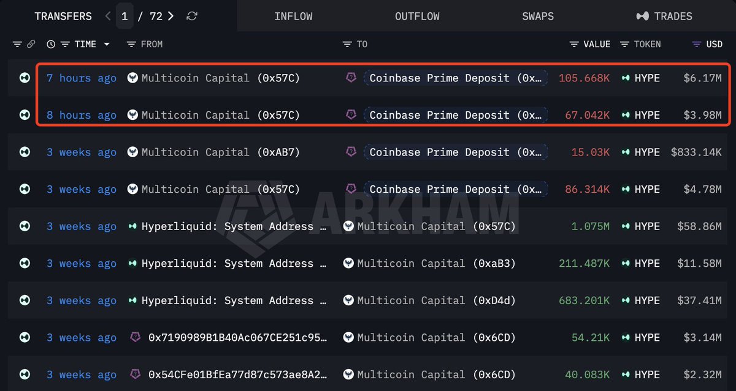Click Multicoin Capital logo in 8 hours ago row

point(132,115)
